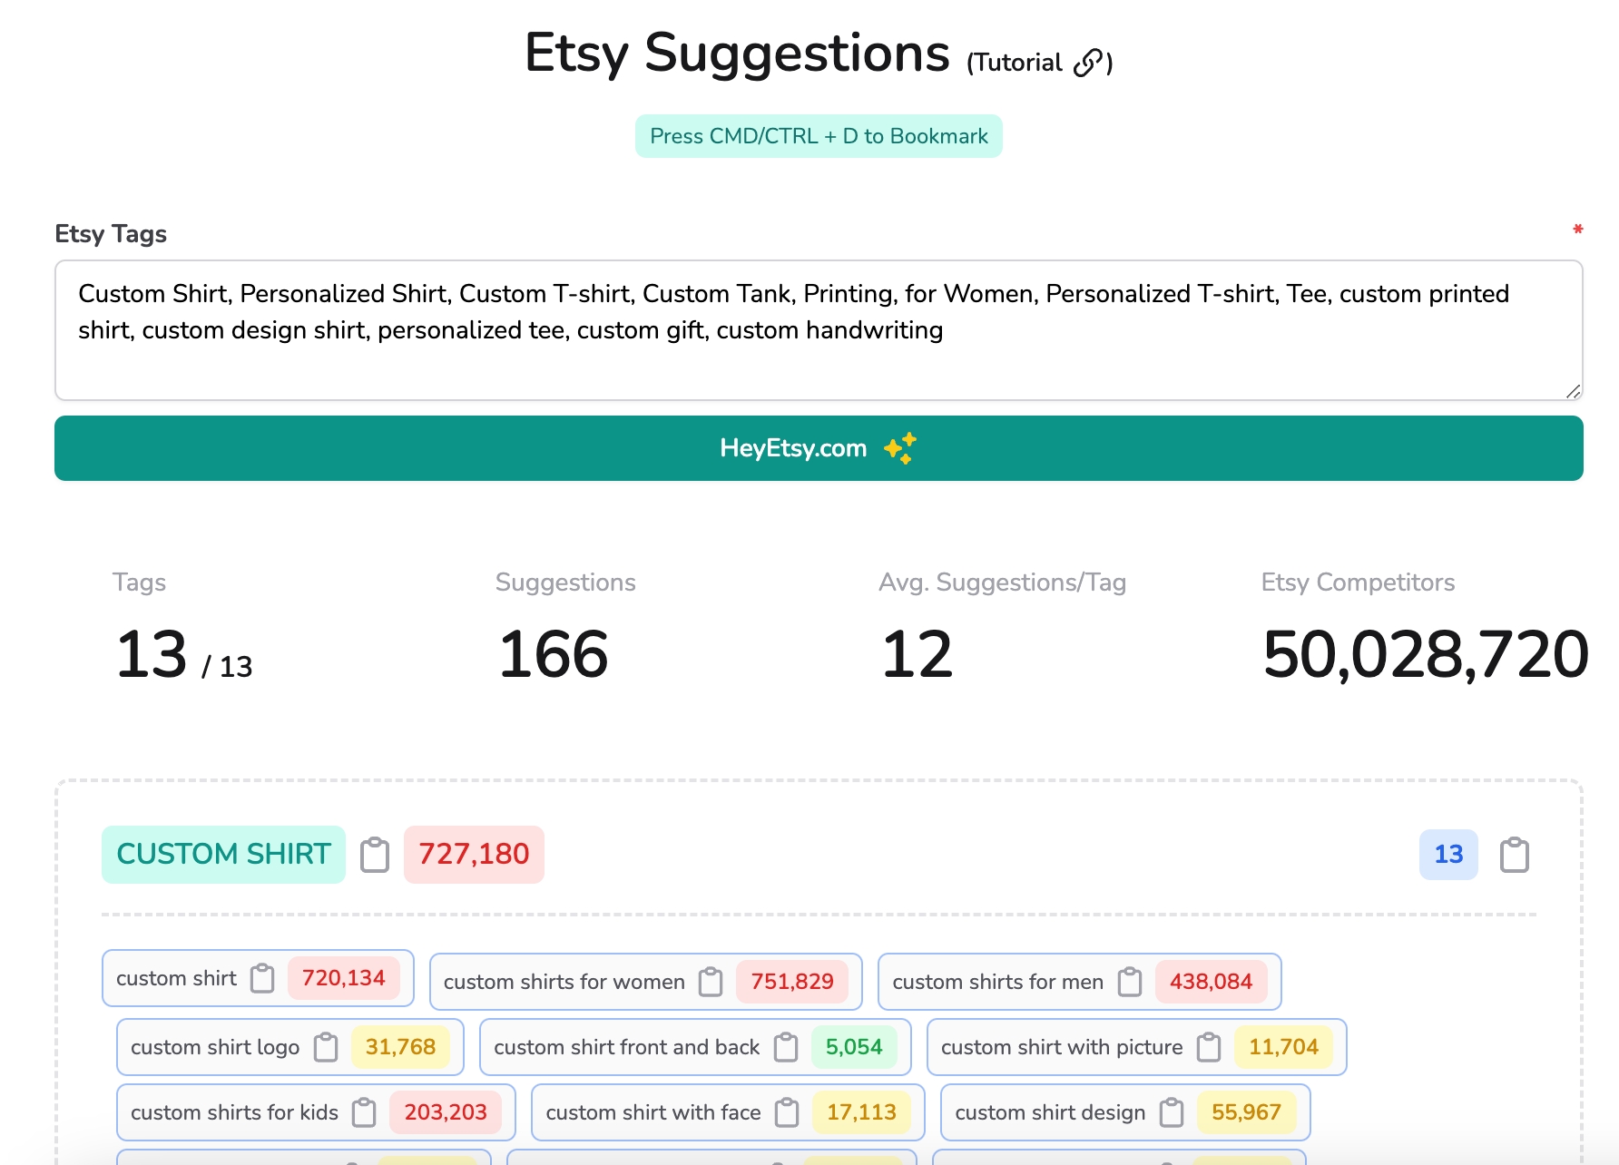Click the 727,180 competitor count badge
Viewport: 1619px width, 1165px height.
point(474,855)
